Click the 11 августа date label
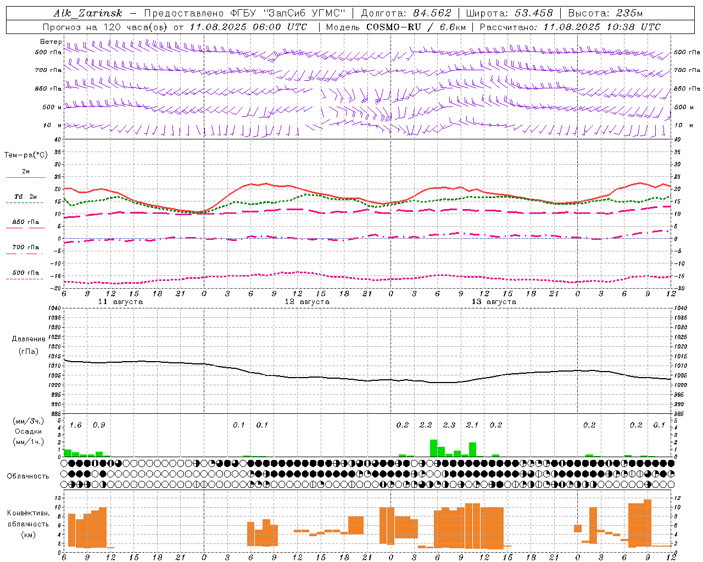This screenshot has height=562, width=703. tap(120, 301)
